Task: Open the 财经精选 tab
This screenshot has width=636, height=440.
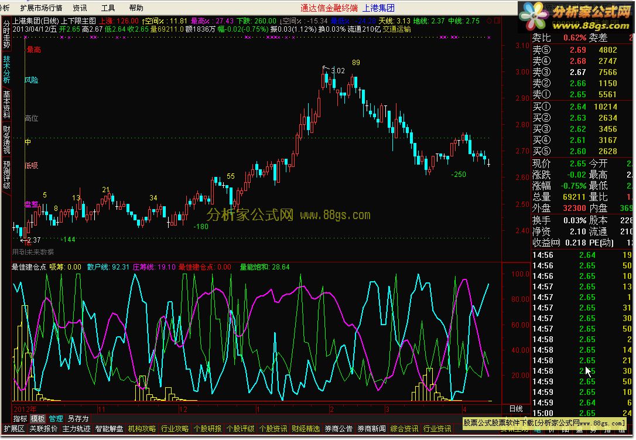Action: tap(306, 429)
